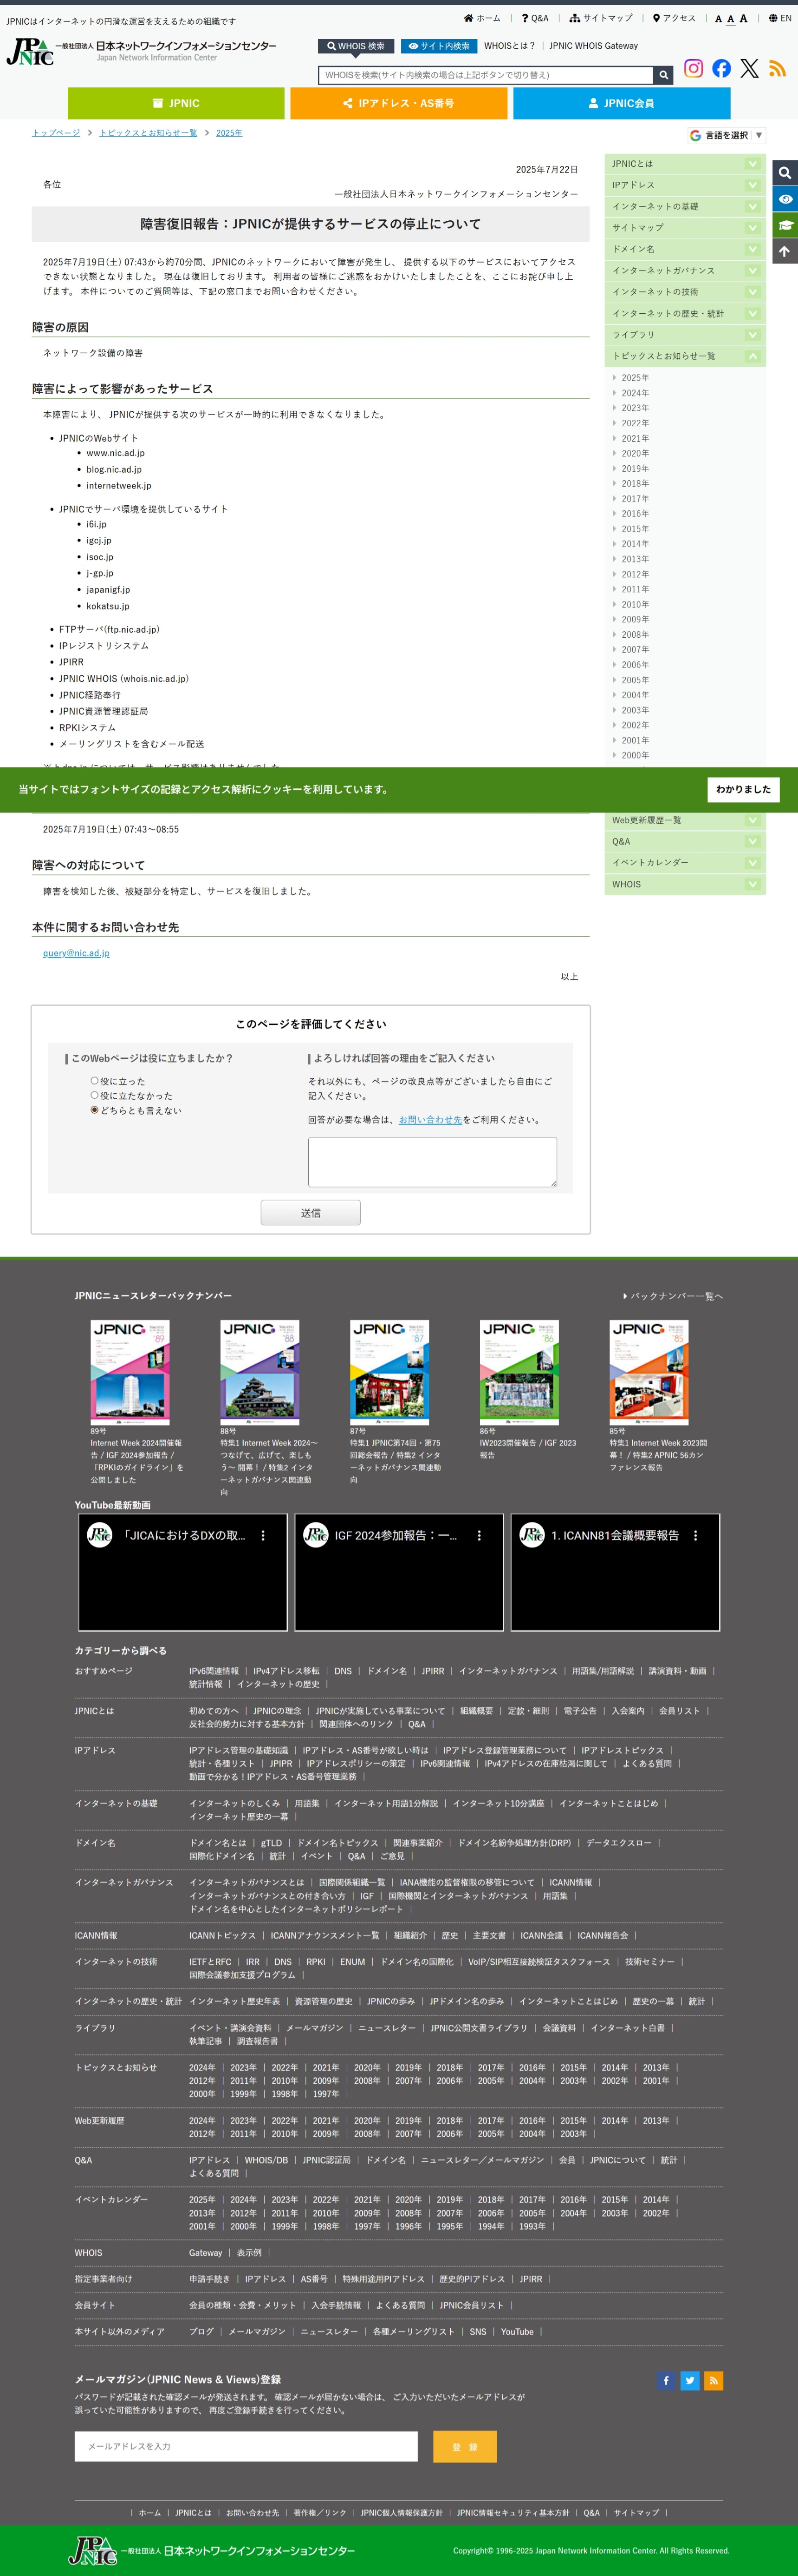Open the green JPNIC main tab
The image size is (798, 2576).
176,103
